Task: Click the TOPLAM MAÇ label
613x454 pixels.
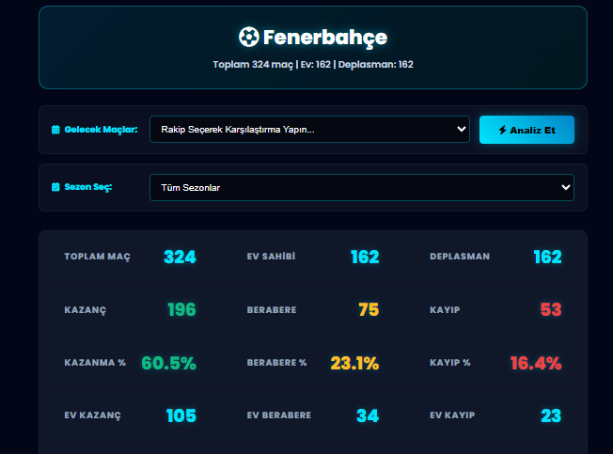Action: pos(98,257)
